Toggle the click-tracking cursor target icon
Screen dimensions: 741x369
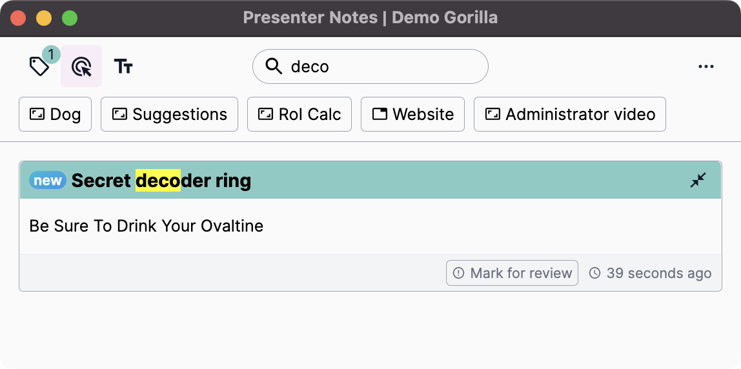(81, 66)
